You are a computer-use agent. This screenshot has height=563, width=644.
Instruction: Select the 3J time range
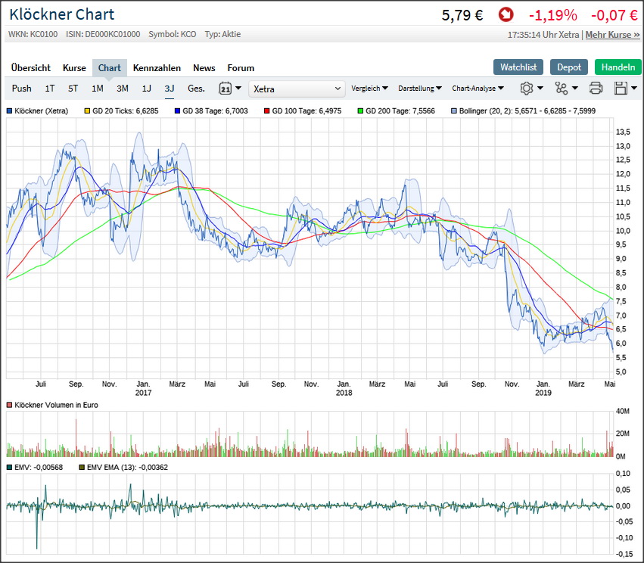(x=170, y=89)
